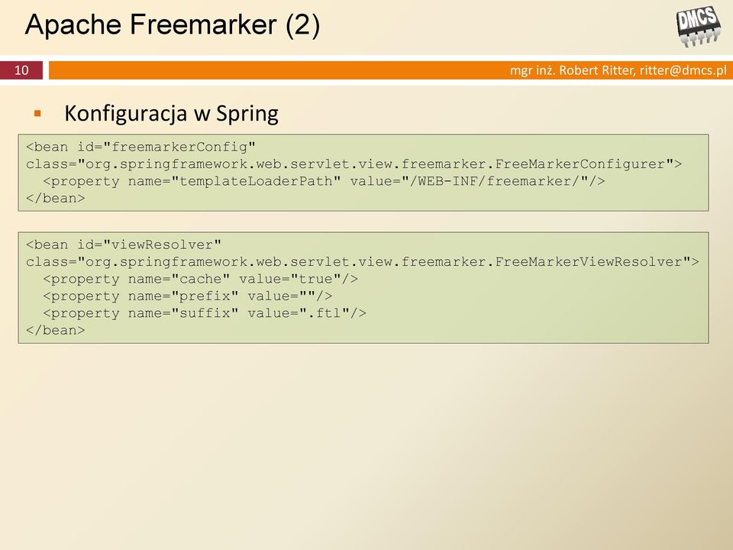Click the heading 'Konfiguracja w Spring'

point(171,114)
